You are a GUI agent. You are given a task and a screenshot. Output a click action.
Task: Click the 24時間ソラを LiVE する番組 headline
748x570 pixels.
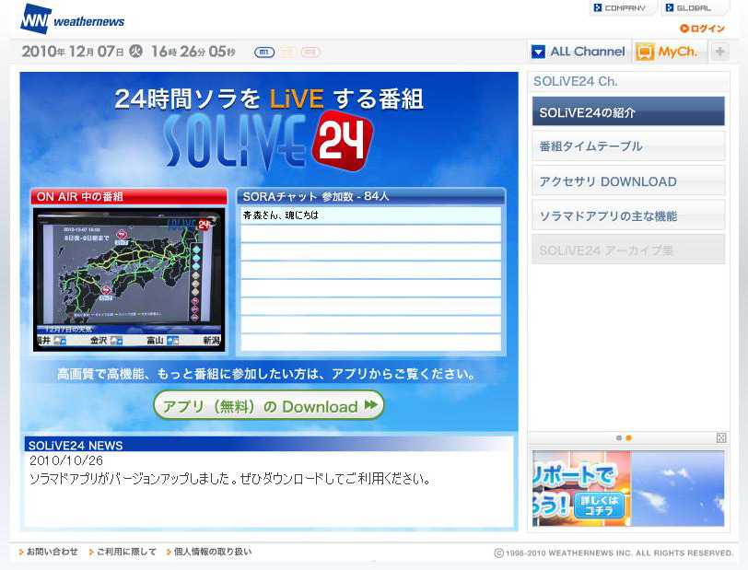pyautogui.click(x=269, y=99)
